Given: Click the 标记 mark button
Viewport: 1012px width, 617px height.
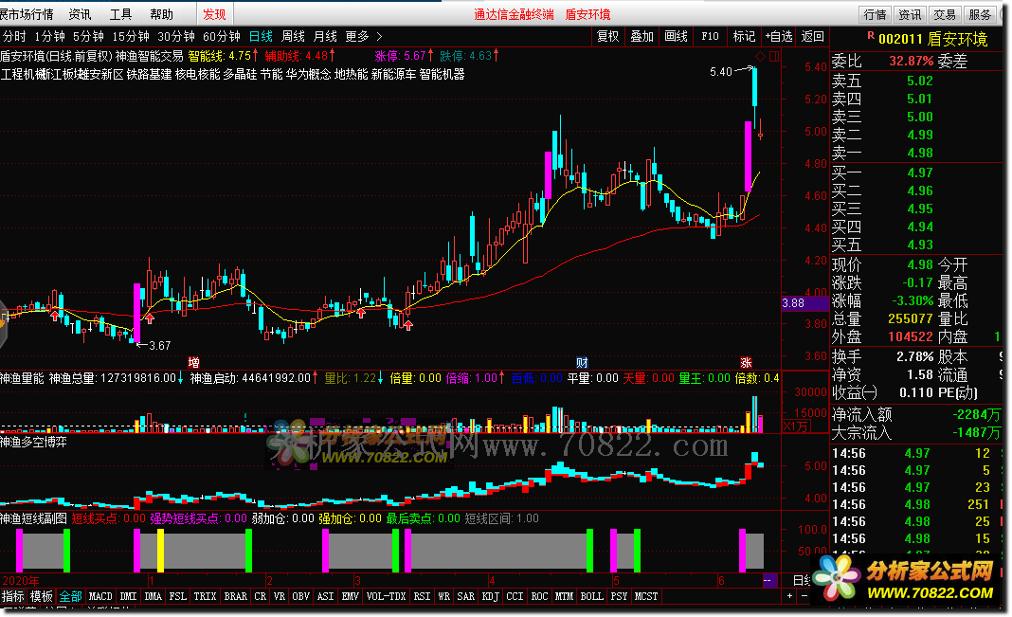Looking at the screenshot, I should tap(744, 37).
